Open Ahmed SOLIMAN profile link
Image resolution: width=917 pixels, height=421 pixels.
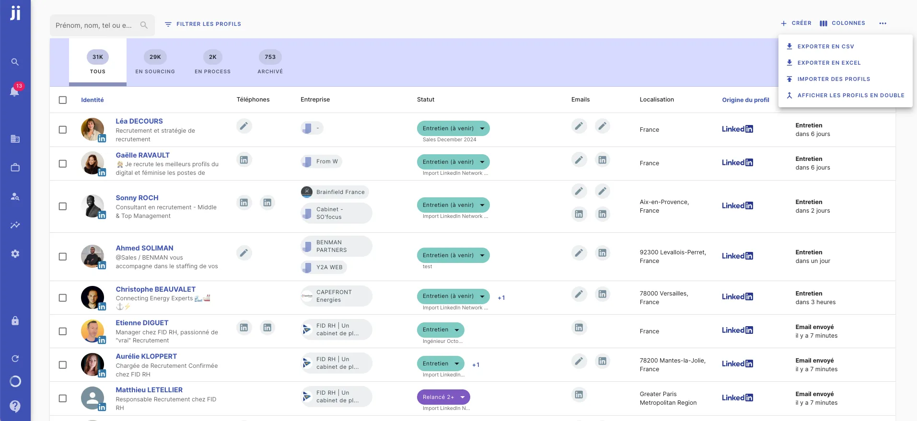click(x=144, y=248)
